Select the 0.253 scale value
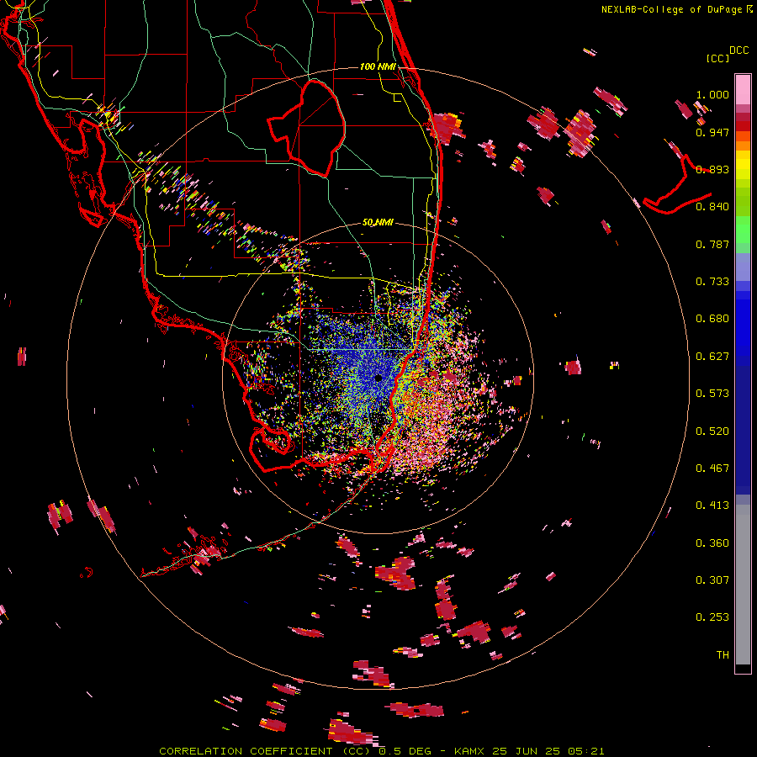 tap(712, 617)
